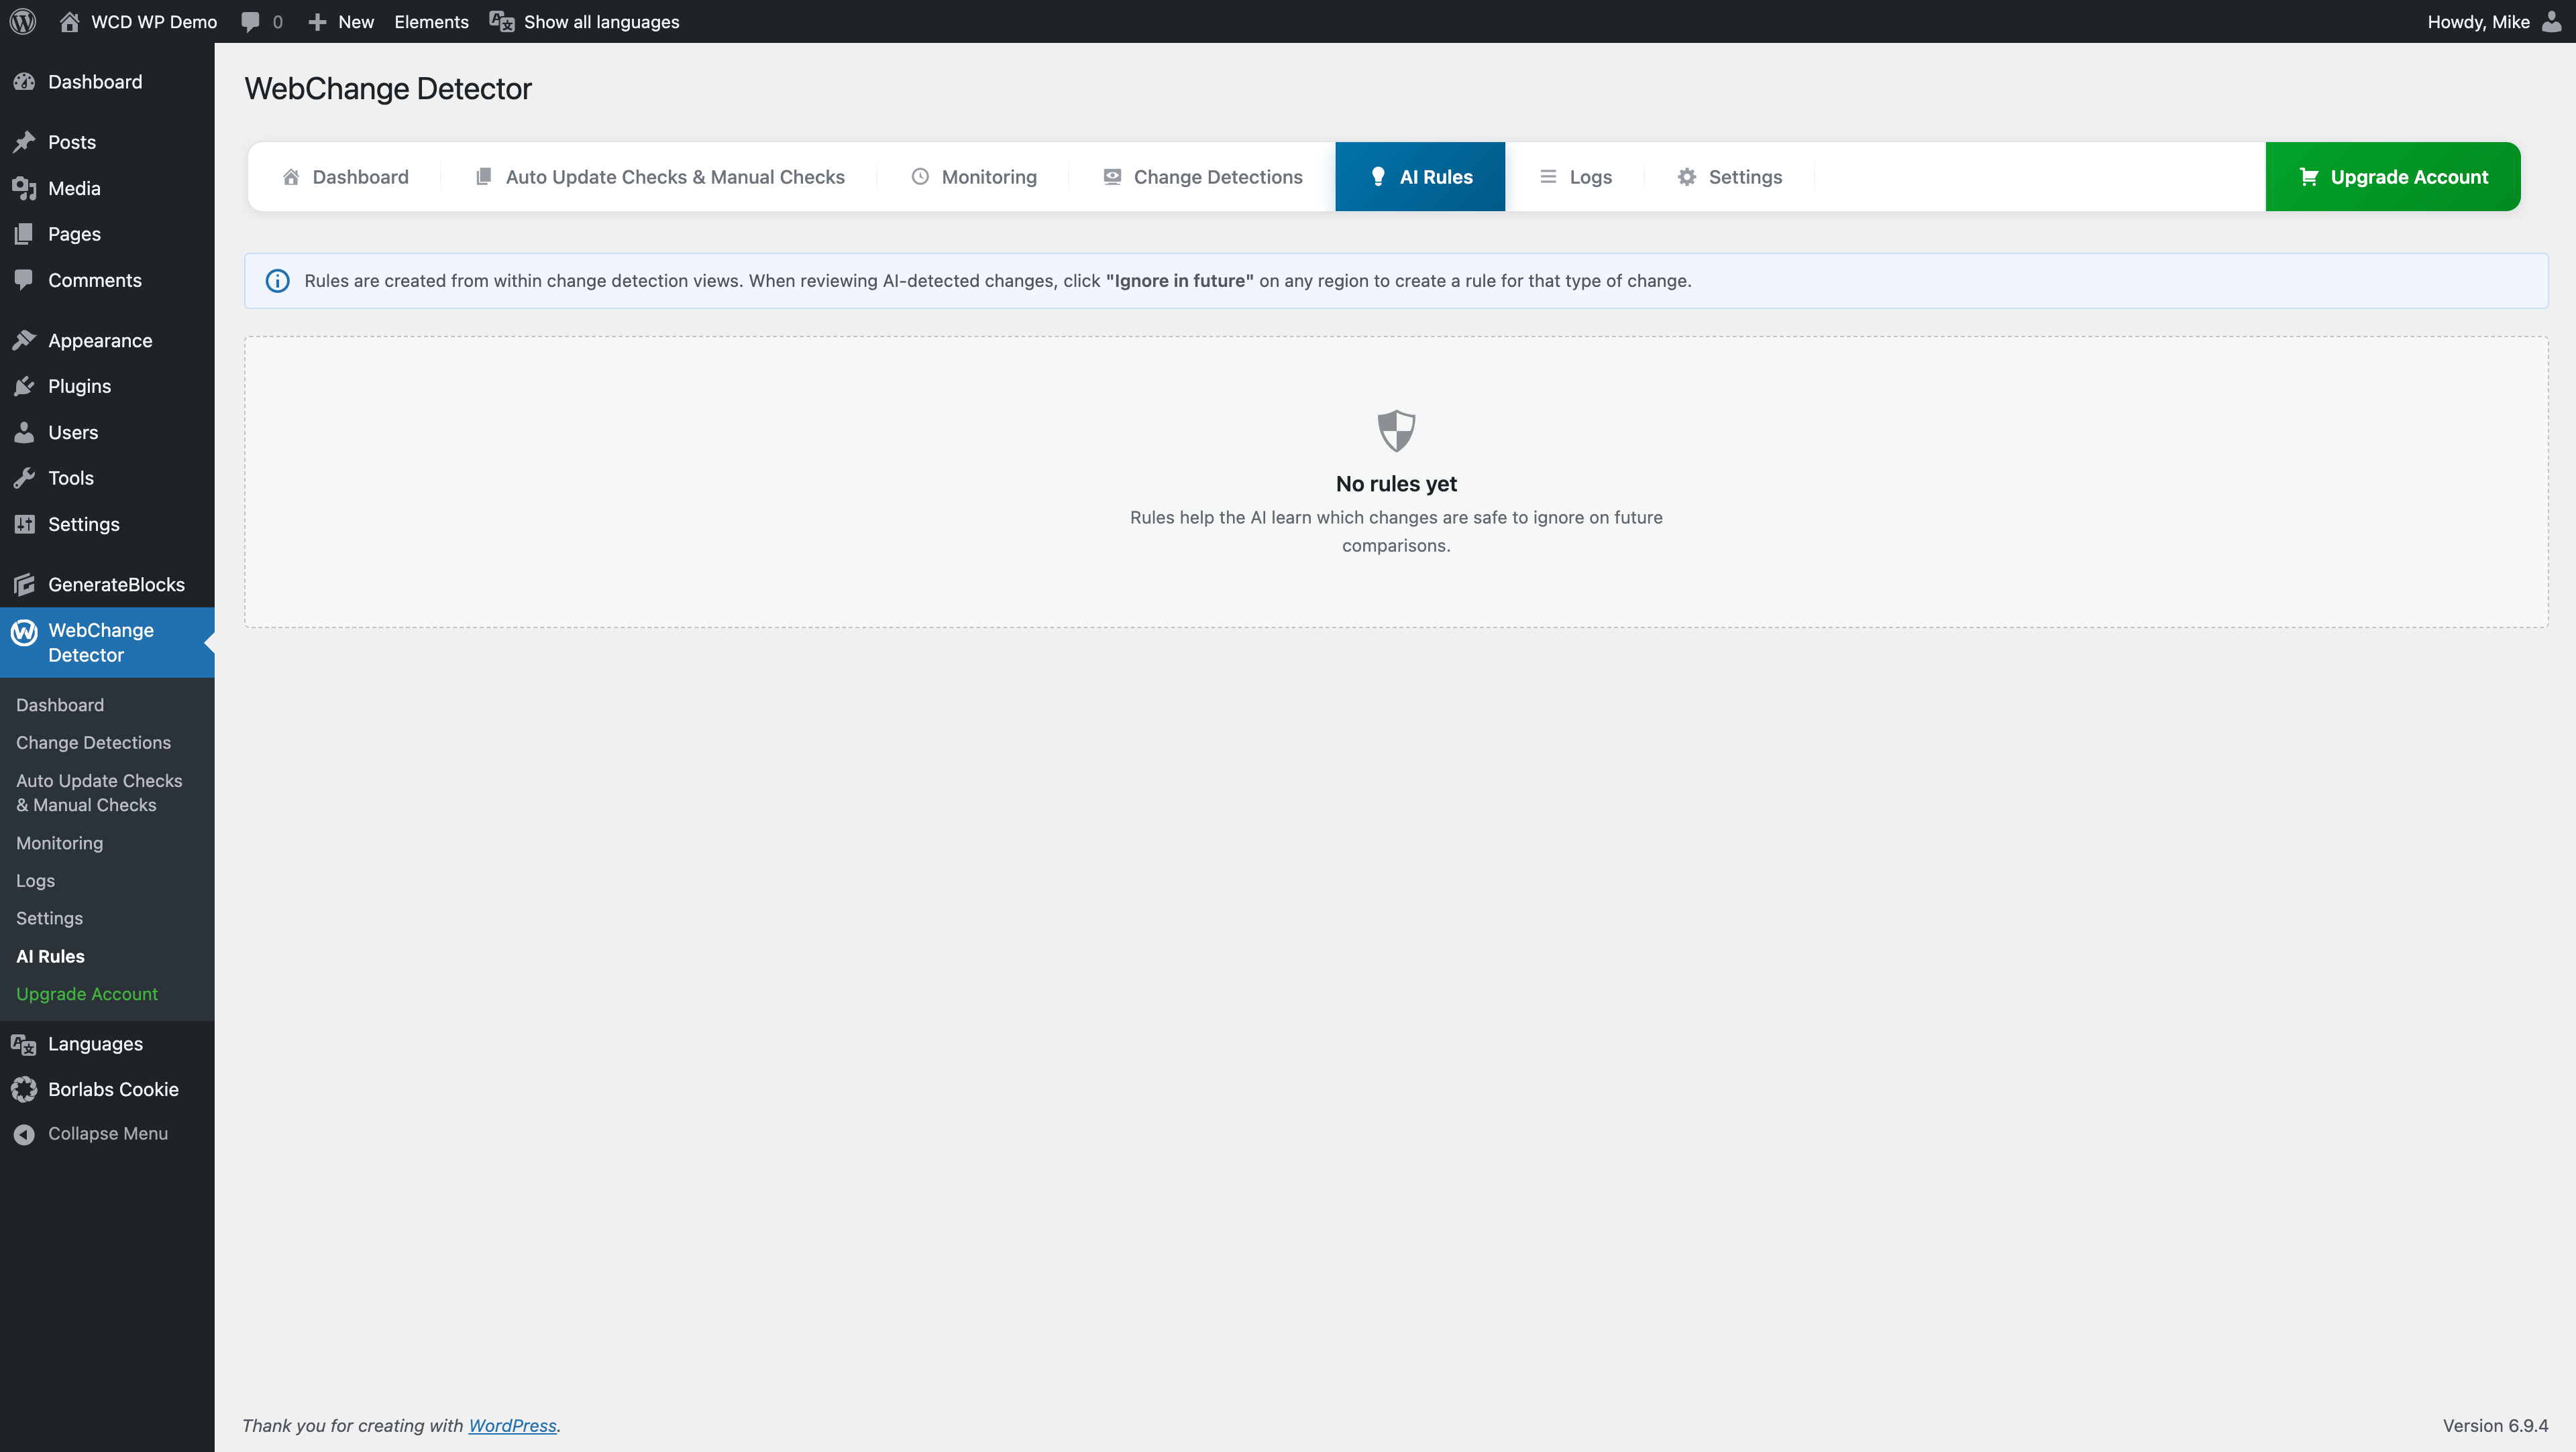Screen dimensions: 2576x1452
Task: Click the "Version 6.9.4" footer text
Action: [x=2495, y=1426]
